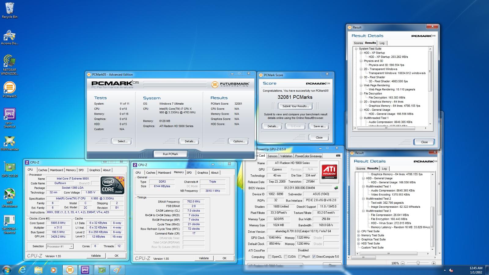The width and height of the screenshot is (489, 275).
Task: Expand Memory Test Suite node
Action: coord(358,235)
